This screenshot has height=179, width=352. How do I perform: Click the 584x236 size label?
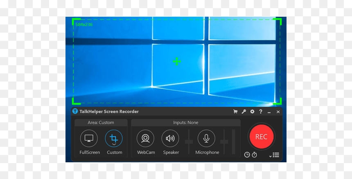84,24
